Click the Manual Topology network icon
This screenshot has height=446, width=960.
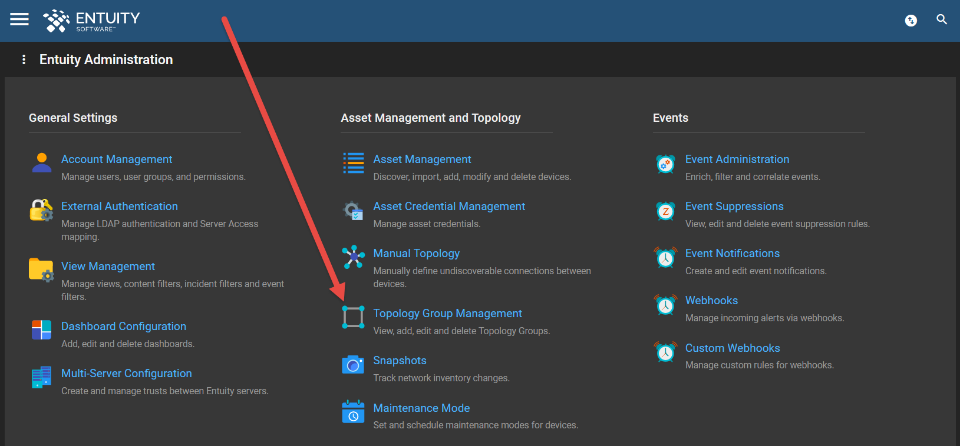[354, 257]
